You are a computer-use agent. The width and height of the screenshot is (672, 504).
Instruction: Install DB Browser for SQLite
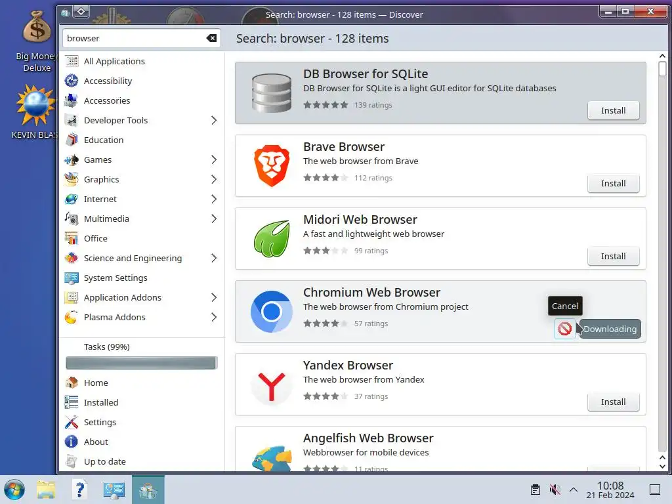pos(614,110)
